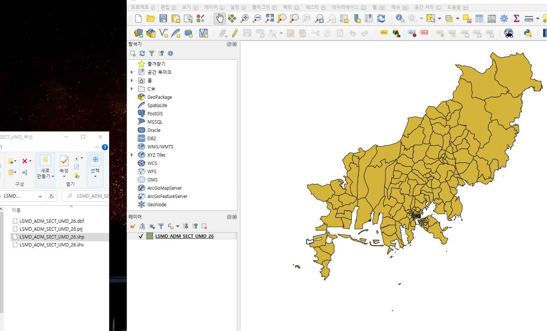Open the 플러그인 menu
Image resolution: width=547 pixels, height=331 pixels.
click(x=264, y=7)
